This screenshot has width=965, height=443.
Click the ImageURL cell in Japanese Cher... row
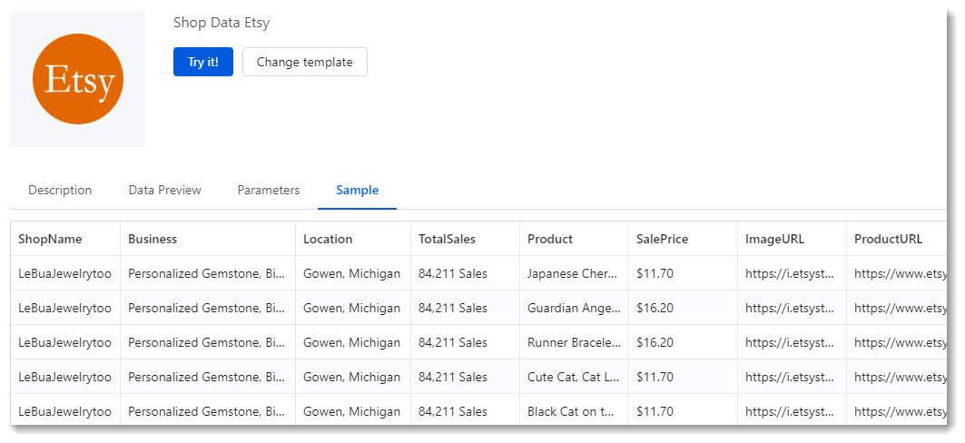click(793, 274)
